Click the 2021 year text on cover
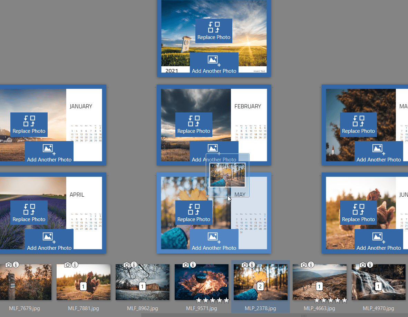This screenshot has width=408, height=317. [x=172, y=71]
